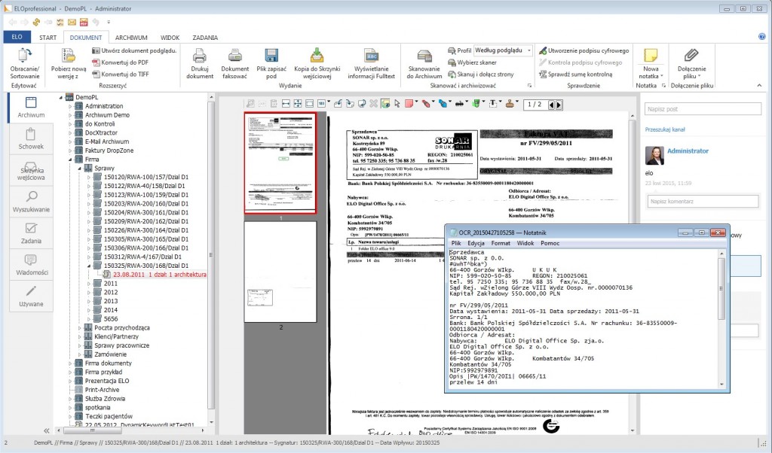Collapse the ribbon with the chevron
772x453 pixels.
click(x=759, y=86)
